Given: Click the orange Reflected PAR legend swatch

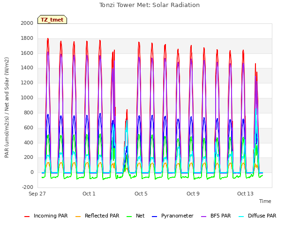Looking at the screenshot, I should tap(78, 217).
